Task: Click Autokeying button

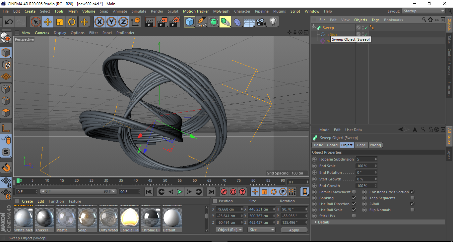Action: [x=233, y=192]
